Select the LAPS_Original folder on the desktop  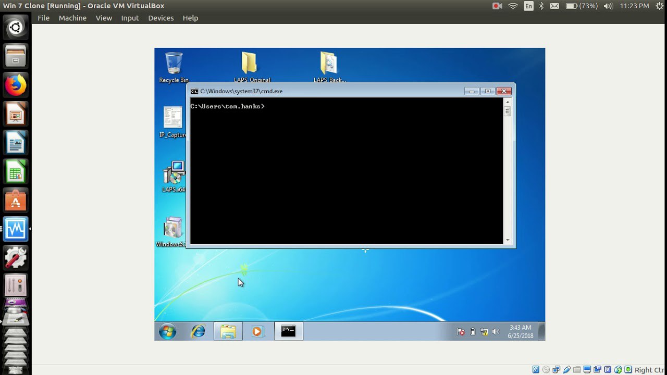click(x=252, y=67)
